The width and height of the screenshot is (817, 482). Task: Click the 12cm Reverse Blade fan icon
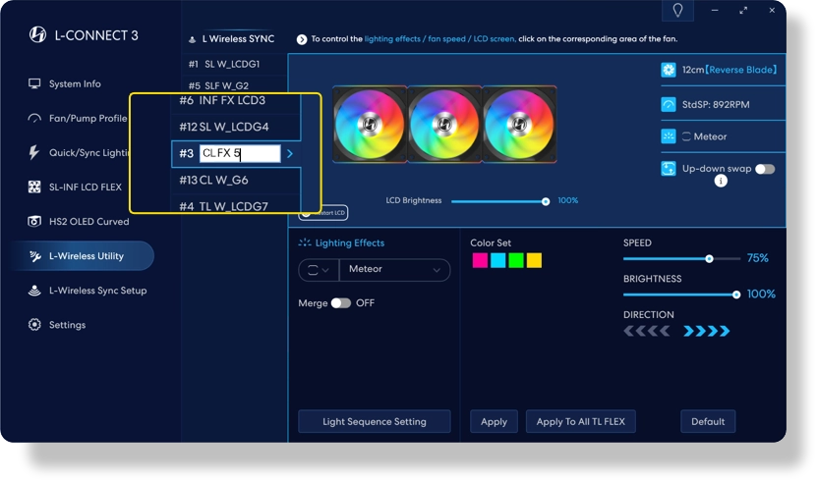click(x=669, y=70)
